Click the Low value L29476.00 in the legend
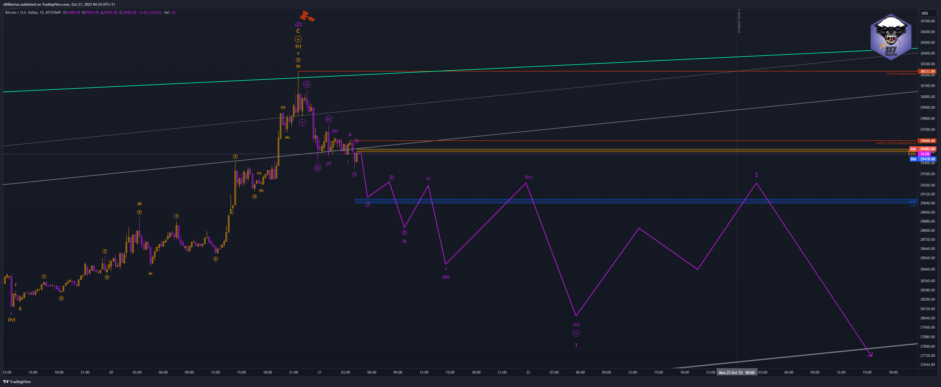The height and width of the screenshot is (387, 941). pyautogui.click(x=109, y=13)
